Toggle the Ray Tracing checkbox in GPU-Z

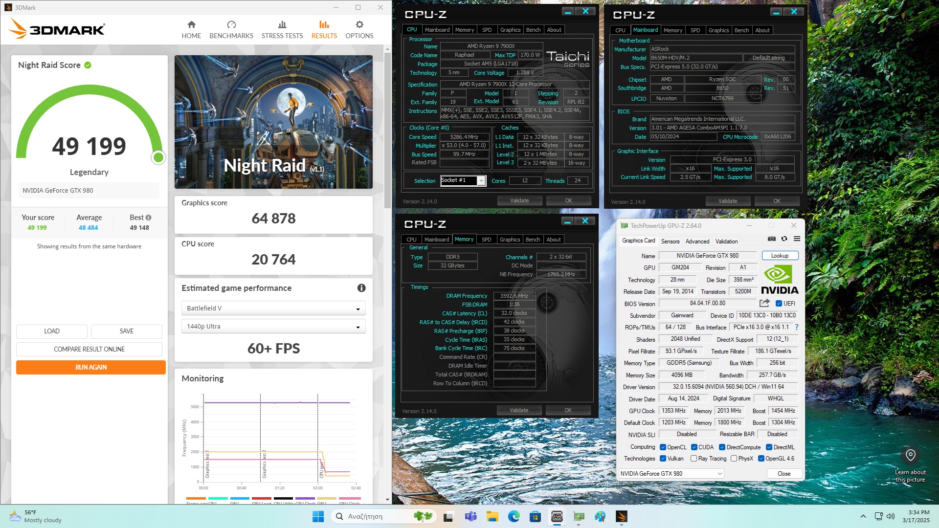pyautogui.click(x=693, y=459)
